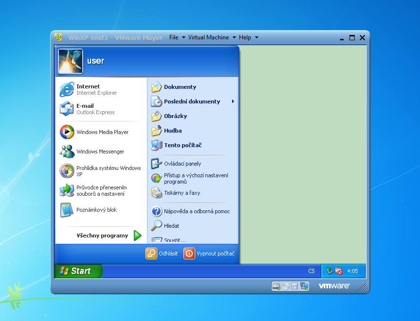Click the Odhlásit key icon

[151, 253]
